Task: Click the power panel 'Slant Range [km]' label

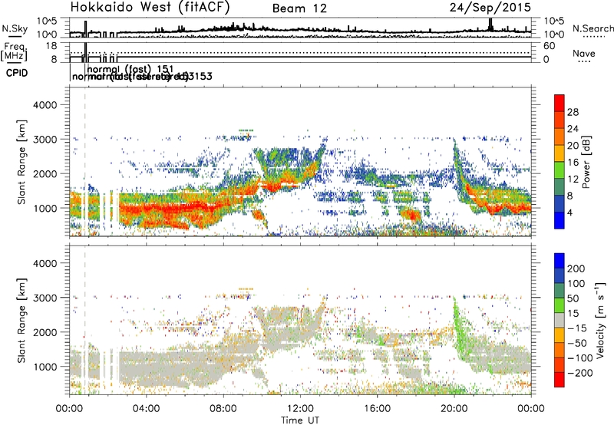Action: (x=21, y=162)
